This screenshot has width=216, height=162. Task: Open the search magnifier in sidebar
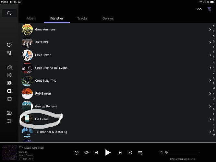[9, 13]
